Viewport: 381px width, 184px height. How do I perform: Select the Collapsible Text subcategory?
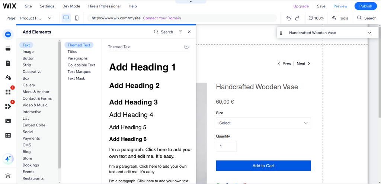coord(81,65)
